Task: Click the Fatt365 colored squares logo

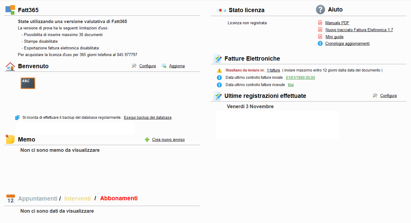Action: pyautogui.click(x=10, y=10)
